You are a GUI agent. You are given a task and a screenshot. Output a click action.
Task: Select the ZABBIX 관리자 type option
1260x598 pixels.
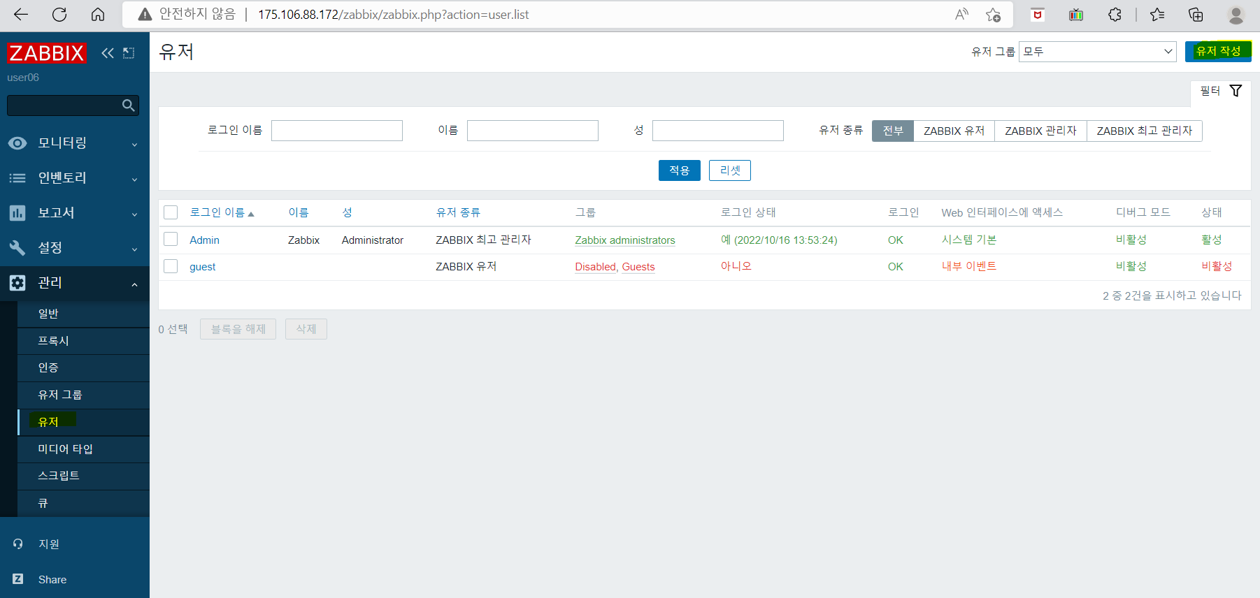1040,131
